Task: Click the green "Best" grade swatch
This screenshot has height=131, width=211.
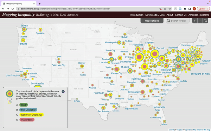Action: pyautogui.click(x=24, y=105)
